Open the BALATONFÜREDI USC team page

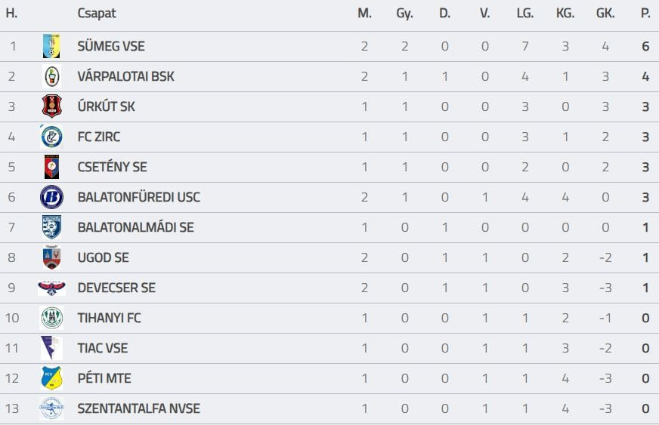coord(138,197)
